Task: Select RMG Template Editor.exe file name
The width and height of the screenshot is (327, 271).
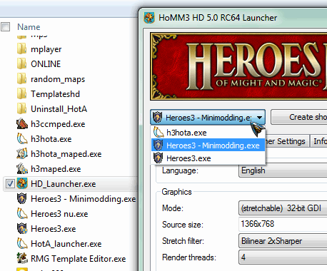Action: pos(79,259)
